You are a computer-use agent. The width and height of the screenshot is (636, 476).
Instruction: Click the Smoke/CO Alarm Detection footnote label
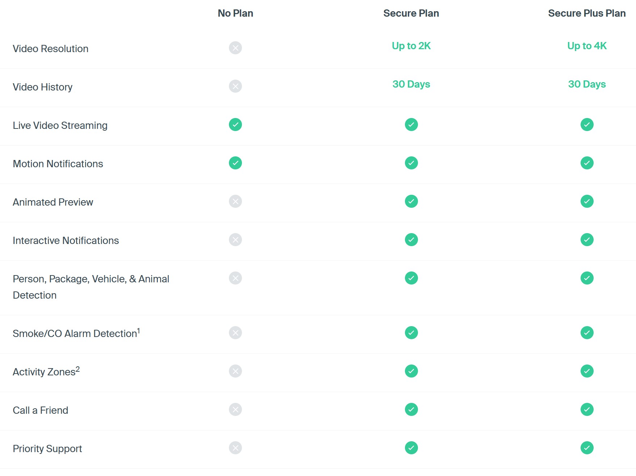76,333
